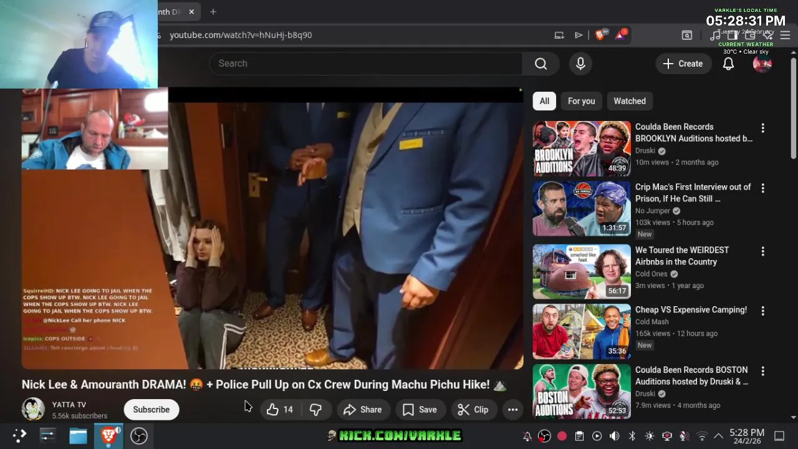Like the video with thumbs-up
This screenshot has width=798, height=449.
tap(279, 410)
